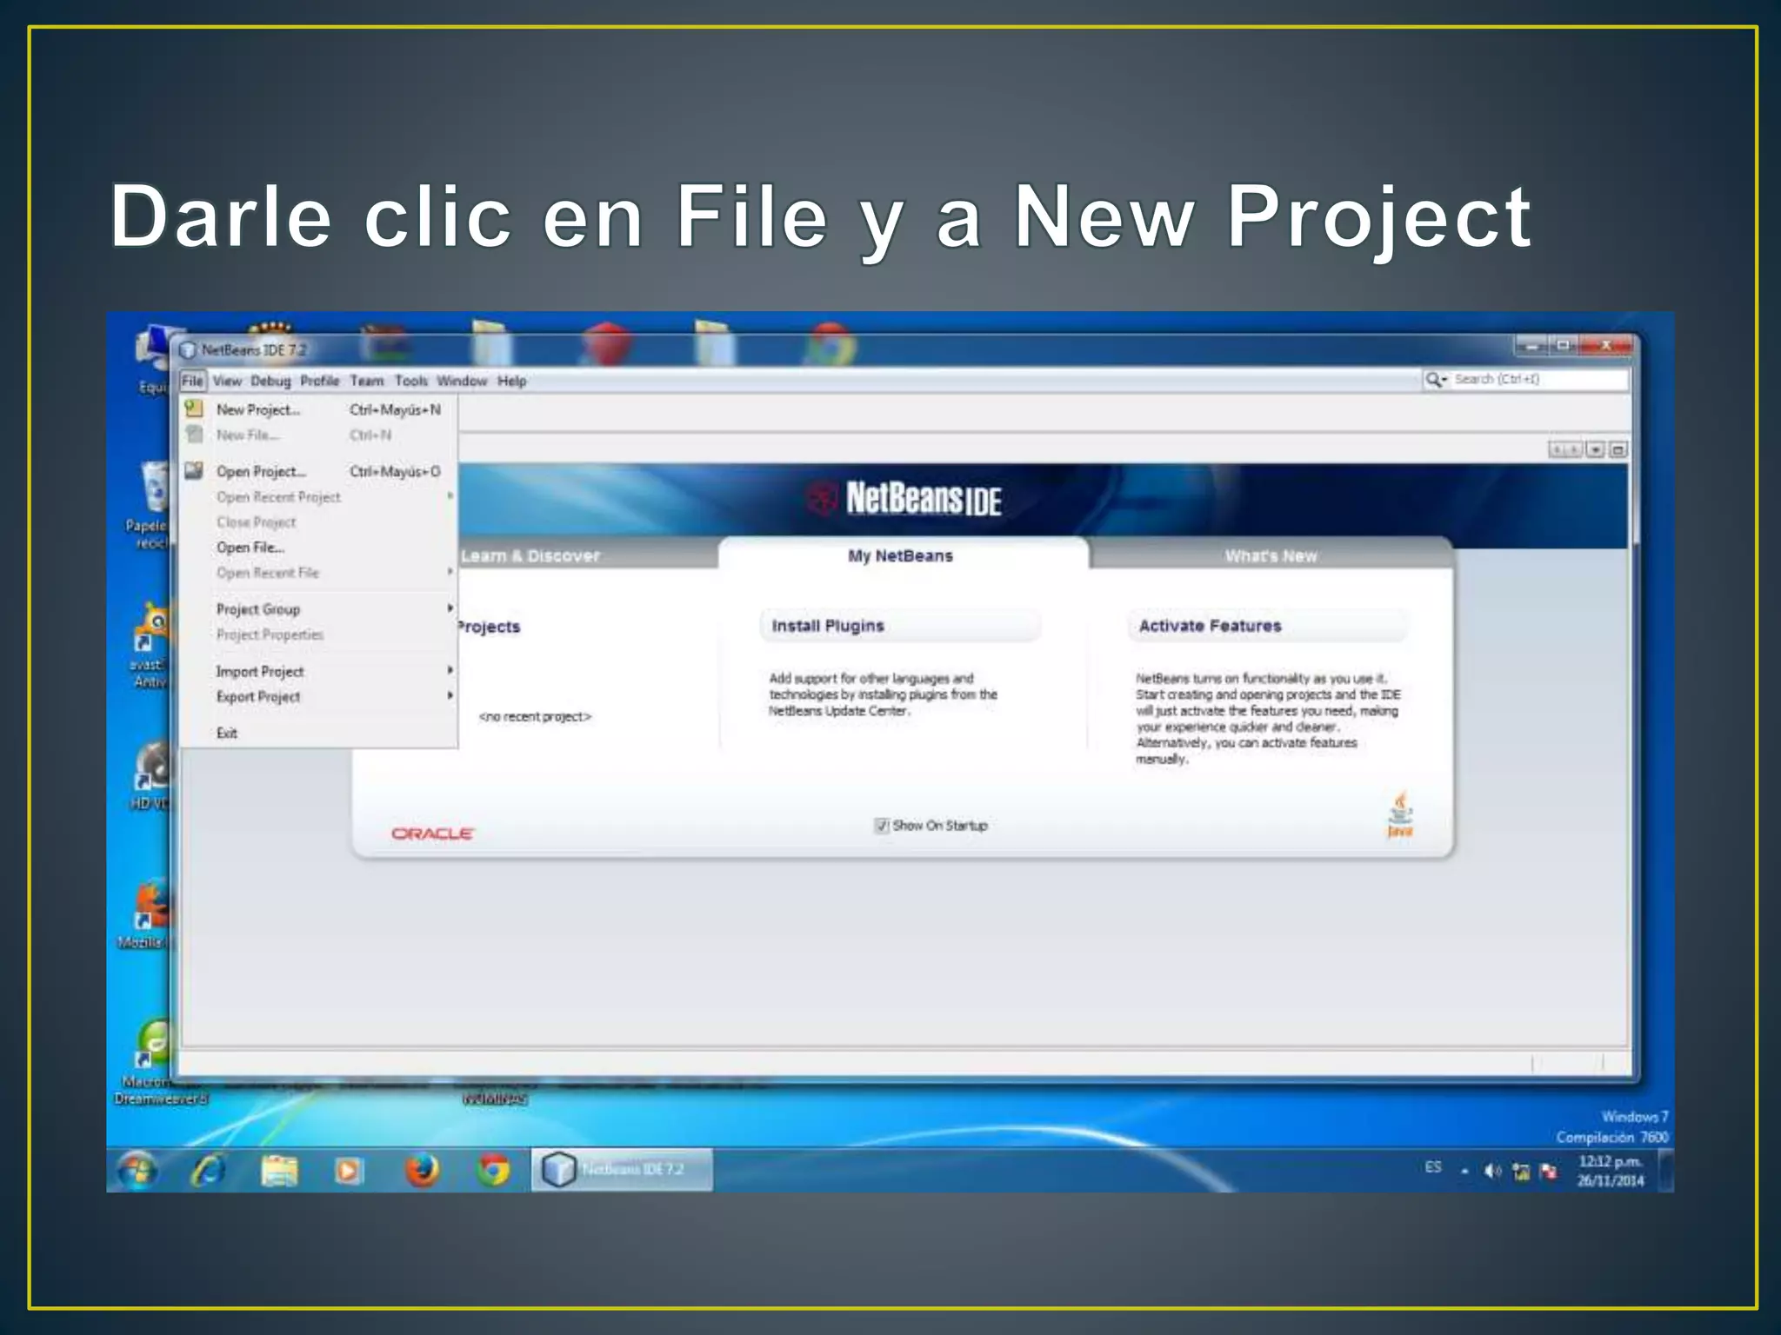Click the volume speaker tray icon
Image resolution: width=1781 pixels, height=1335 pixels.
pyautogui.click(x=1492, y=1172)
